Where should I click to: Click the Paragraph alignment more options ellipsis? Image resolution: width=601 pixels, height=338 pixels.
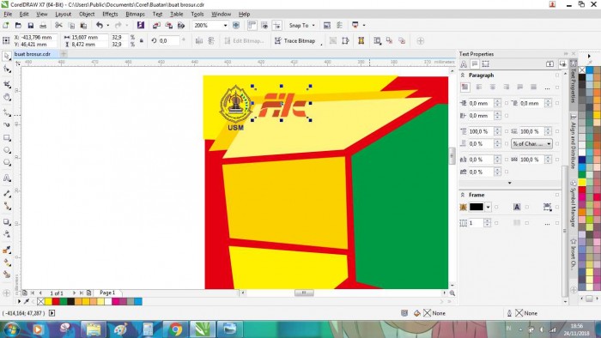click(547, 88)
